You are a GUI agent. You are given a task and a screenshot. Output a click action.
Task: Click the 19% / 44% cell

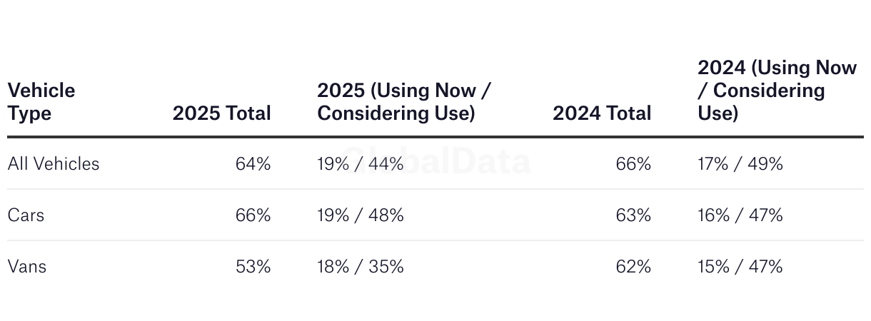click(x=361, y=163)
